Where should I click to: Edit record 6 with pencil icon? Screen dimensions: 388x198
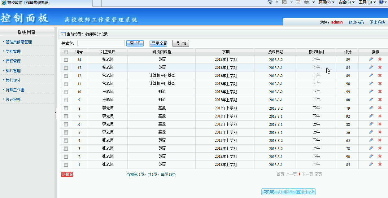point(371,124)
